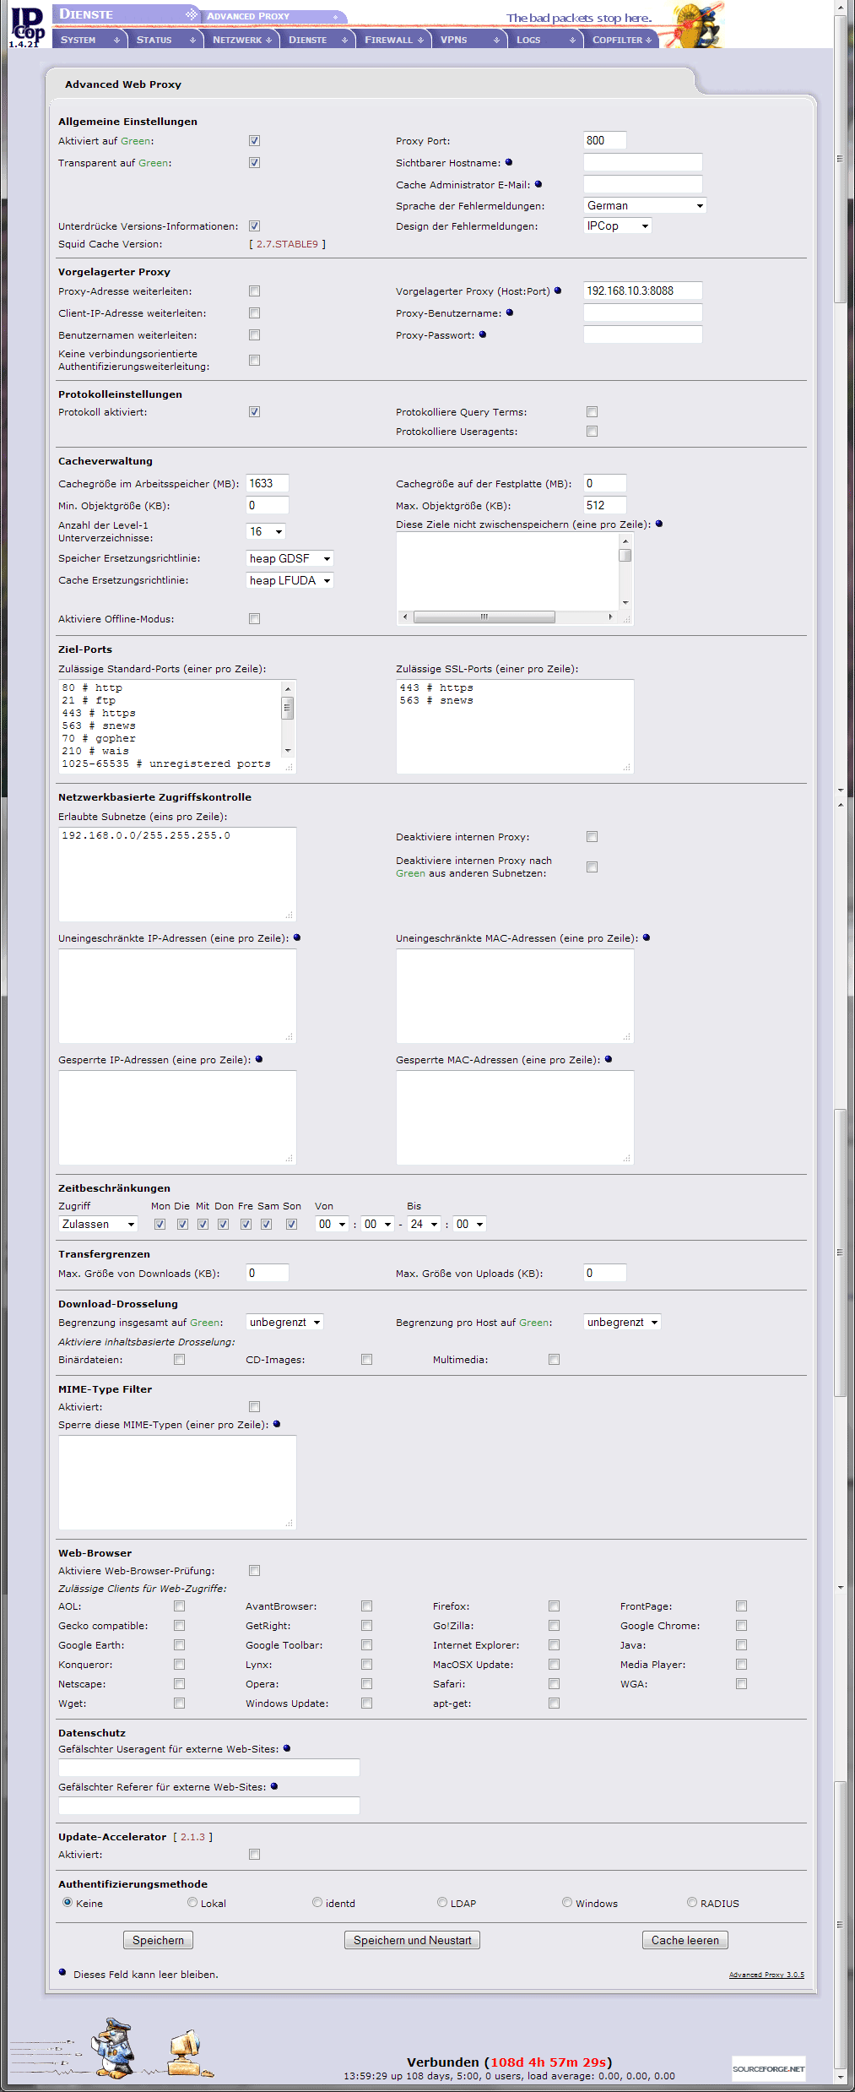The image size is (855, 2092).
Task: Click info dot beside Gefälschter Referer
Action: 274,1786
